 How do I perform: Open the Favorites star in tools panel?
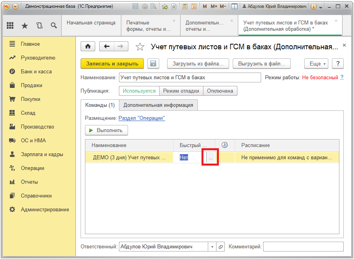point(24,26)
